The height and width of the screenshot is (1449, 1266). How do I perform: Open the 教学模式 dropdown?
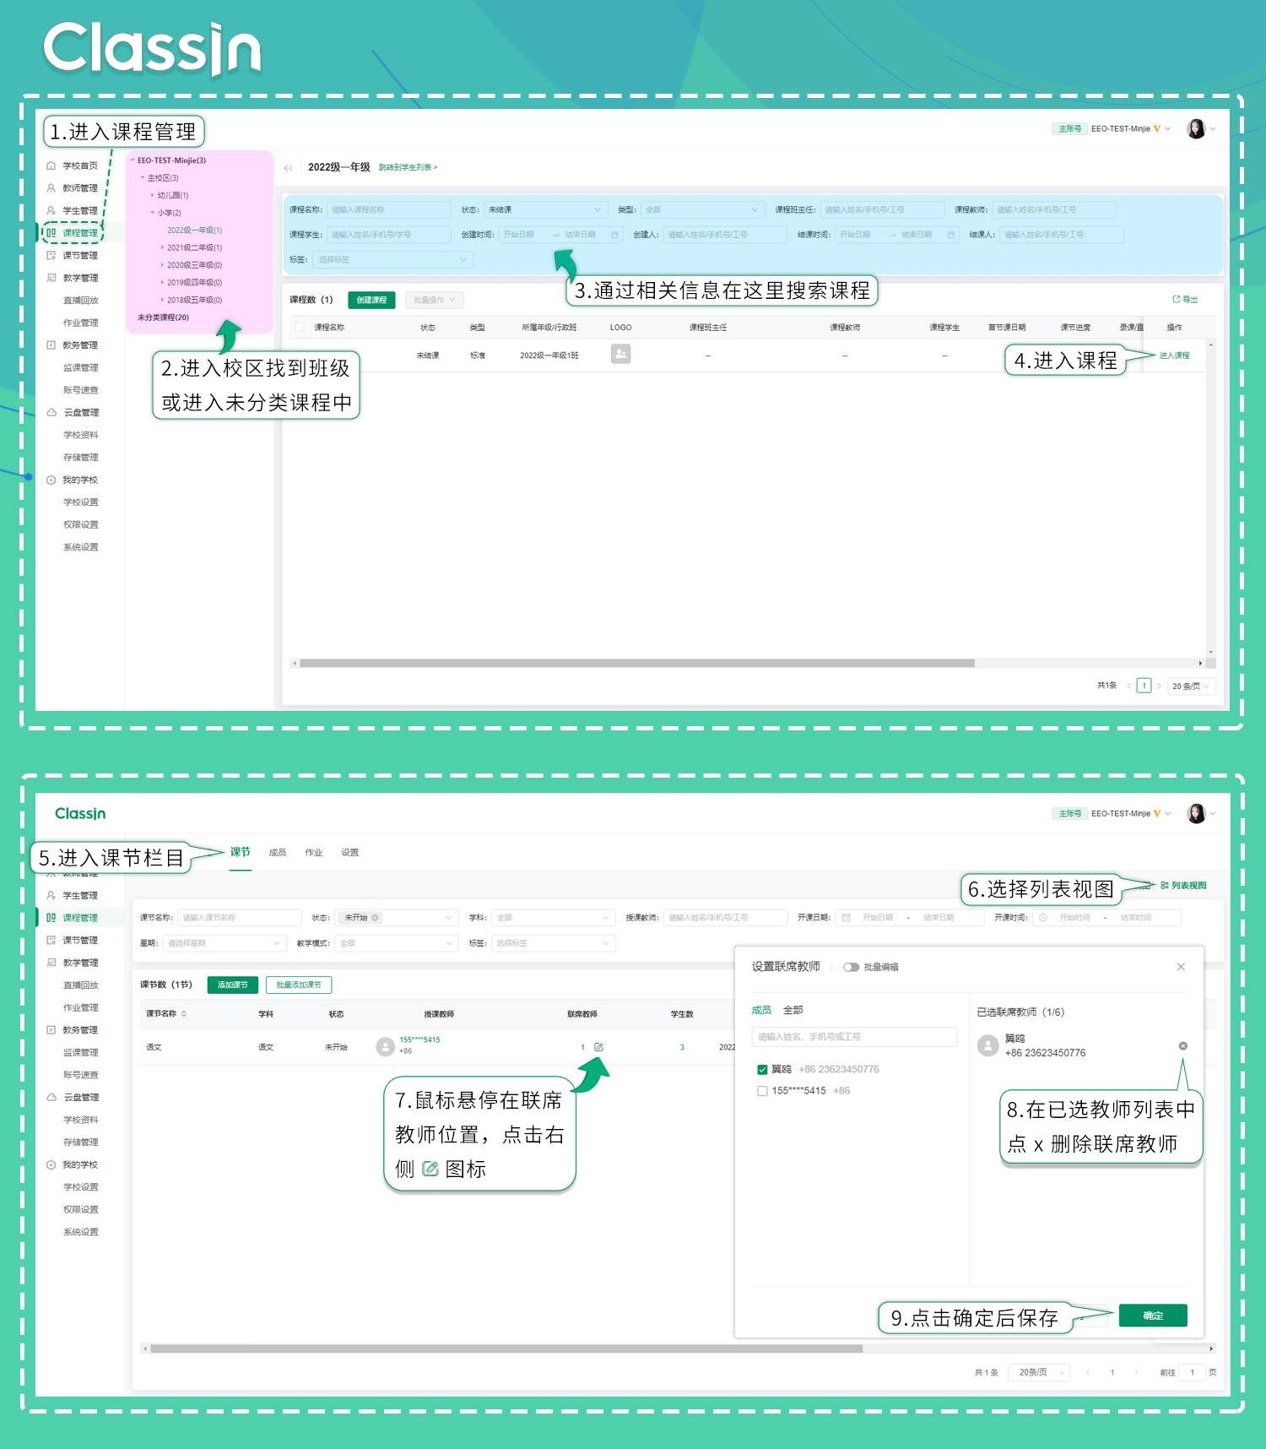pyautogui.click(x=397, y=943)
